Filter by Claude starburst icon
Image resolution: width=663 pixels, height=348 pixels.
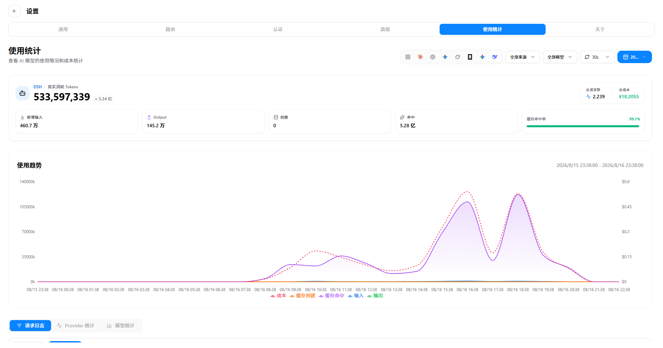(420, 57)
